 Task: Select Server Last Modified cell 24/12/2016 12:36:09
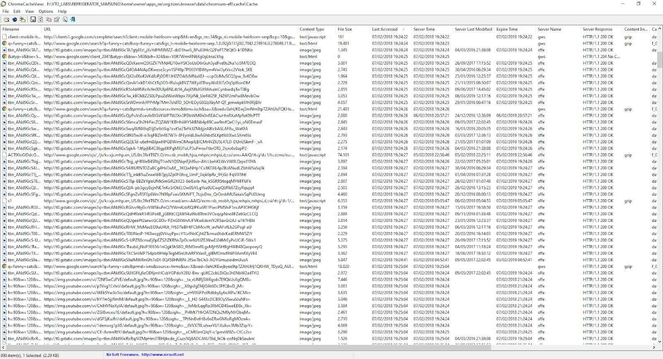(473, 116)
